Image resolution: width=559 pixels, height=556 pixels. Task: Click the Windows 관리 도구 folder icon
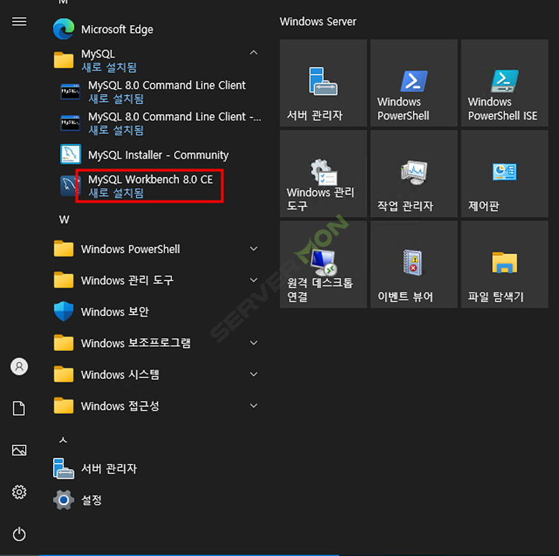click(x=64, y=280)
